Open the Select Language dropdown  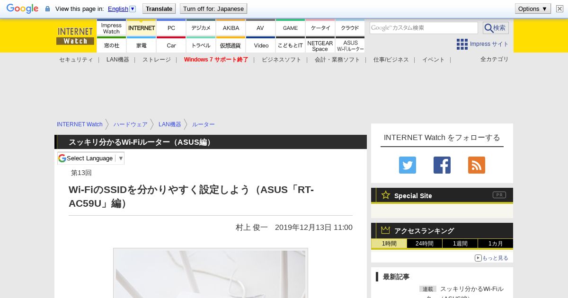pyautogui.click(x=91, y=158)
